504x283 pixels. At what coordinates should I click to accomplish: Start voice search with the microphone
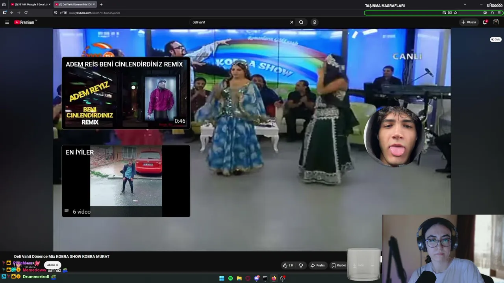tap(314, 22)
